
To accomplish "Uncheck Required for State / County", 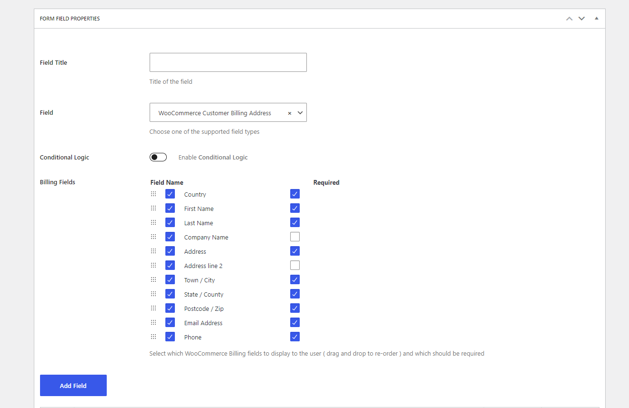I will click(x=295, y=294).
